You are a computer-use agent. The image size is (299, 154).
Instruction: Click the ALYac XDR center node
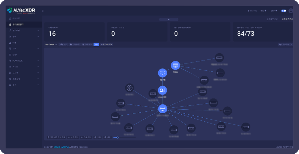pyautogui.click(x=162, y=90)
